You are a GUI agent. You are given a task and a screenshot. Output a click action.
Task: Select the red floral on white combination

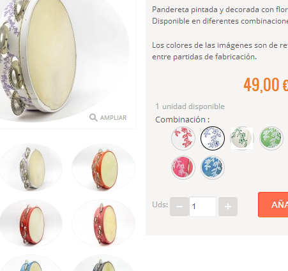(183, 138)
